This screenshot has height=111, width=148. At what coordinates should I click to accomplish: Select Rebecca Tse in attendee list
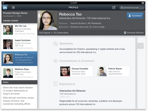[x=19, y=59]
